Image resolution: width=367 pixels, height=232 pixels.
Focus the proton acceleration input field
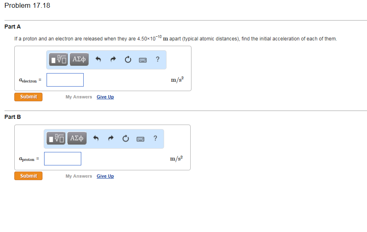63,159
